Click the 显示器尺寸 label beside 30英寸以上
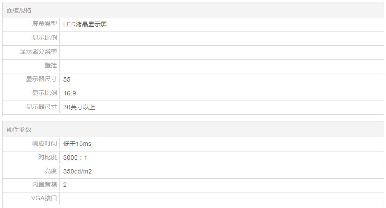The width and height of the screenshot is (386, 208). click(x=41, y=107)
